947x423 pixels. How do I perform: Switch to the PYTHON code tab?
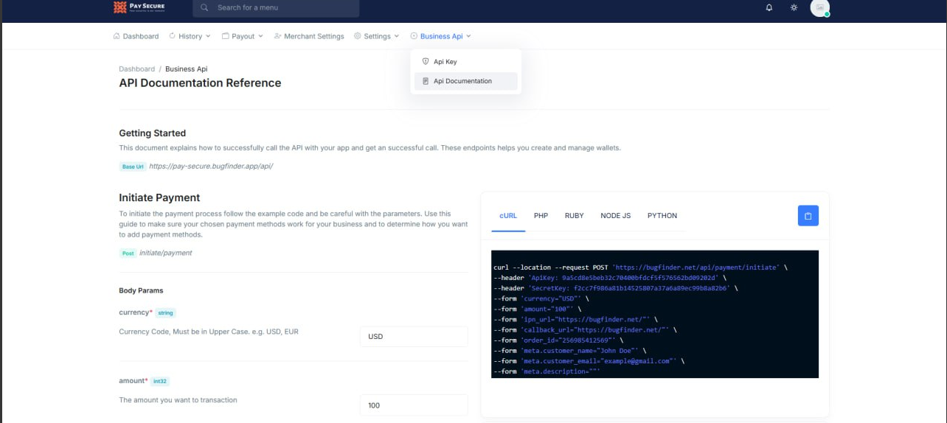(x=662, y=216)
